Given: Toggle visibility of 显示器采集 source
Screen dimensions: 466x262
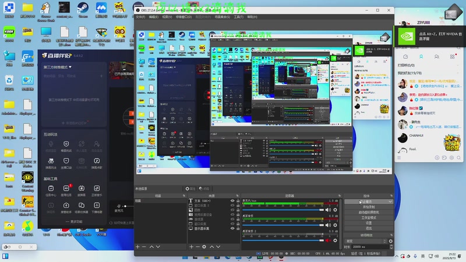Looking at the screenshot, I should point(232,228).
